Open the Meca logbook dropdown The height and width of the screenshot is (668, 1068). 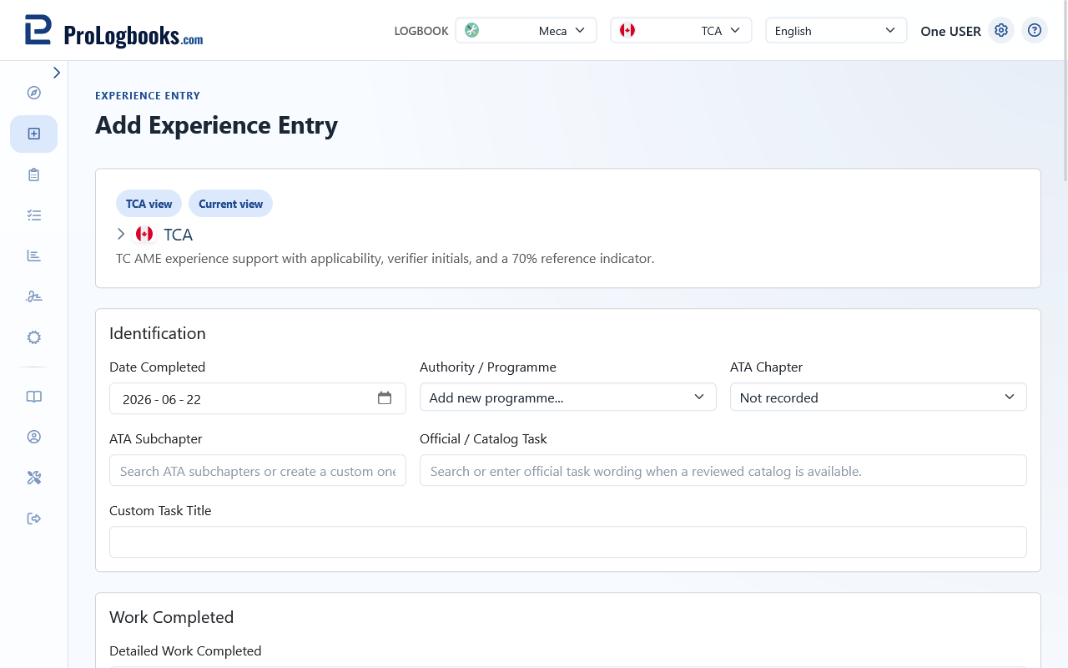(x=526, y=31)
